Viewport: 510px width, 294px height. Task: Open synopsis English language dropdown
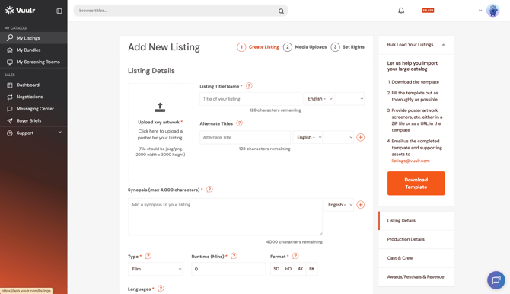click(x=339, y=204)
